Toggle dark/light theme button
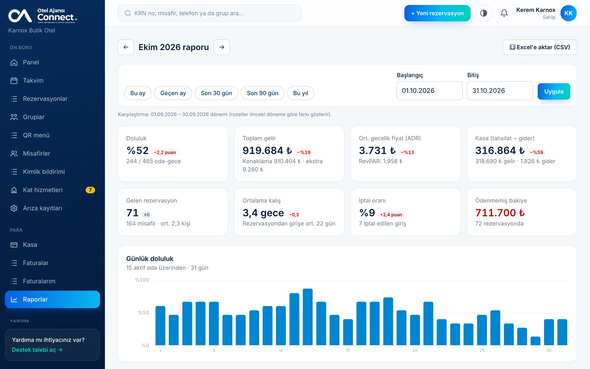Screen dimensions: 590x369 pyautogui.click(x=484, y=13)
